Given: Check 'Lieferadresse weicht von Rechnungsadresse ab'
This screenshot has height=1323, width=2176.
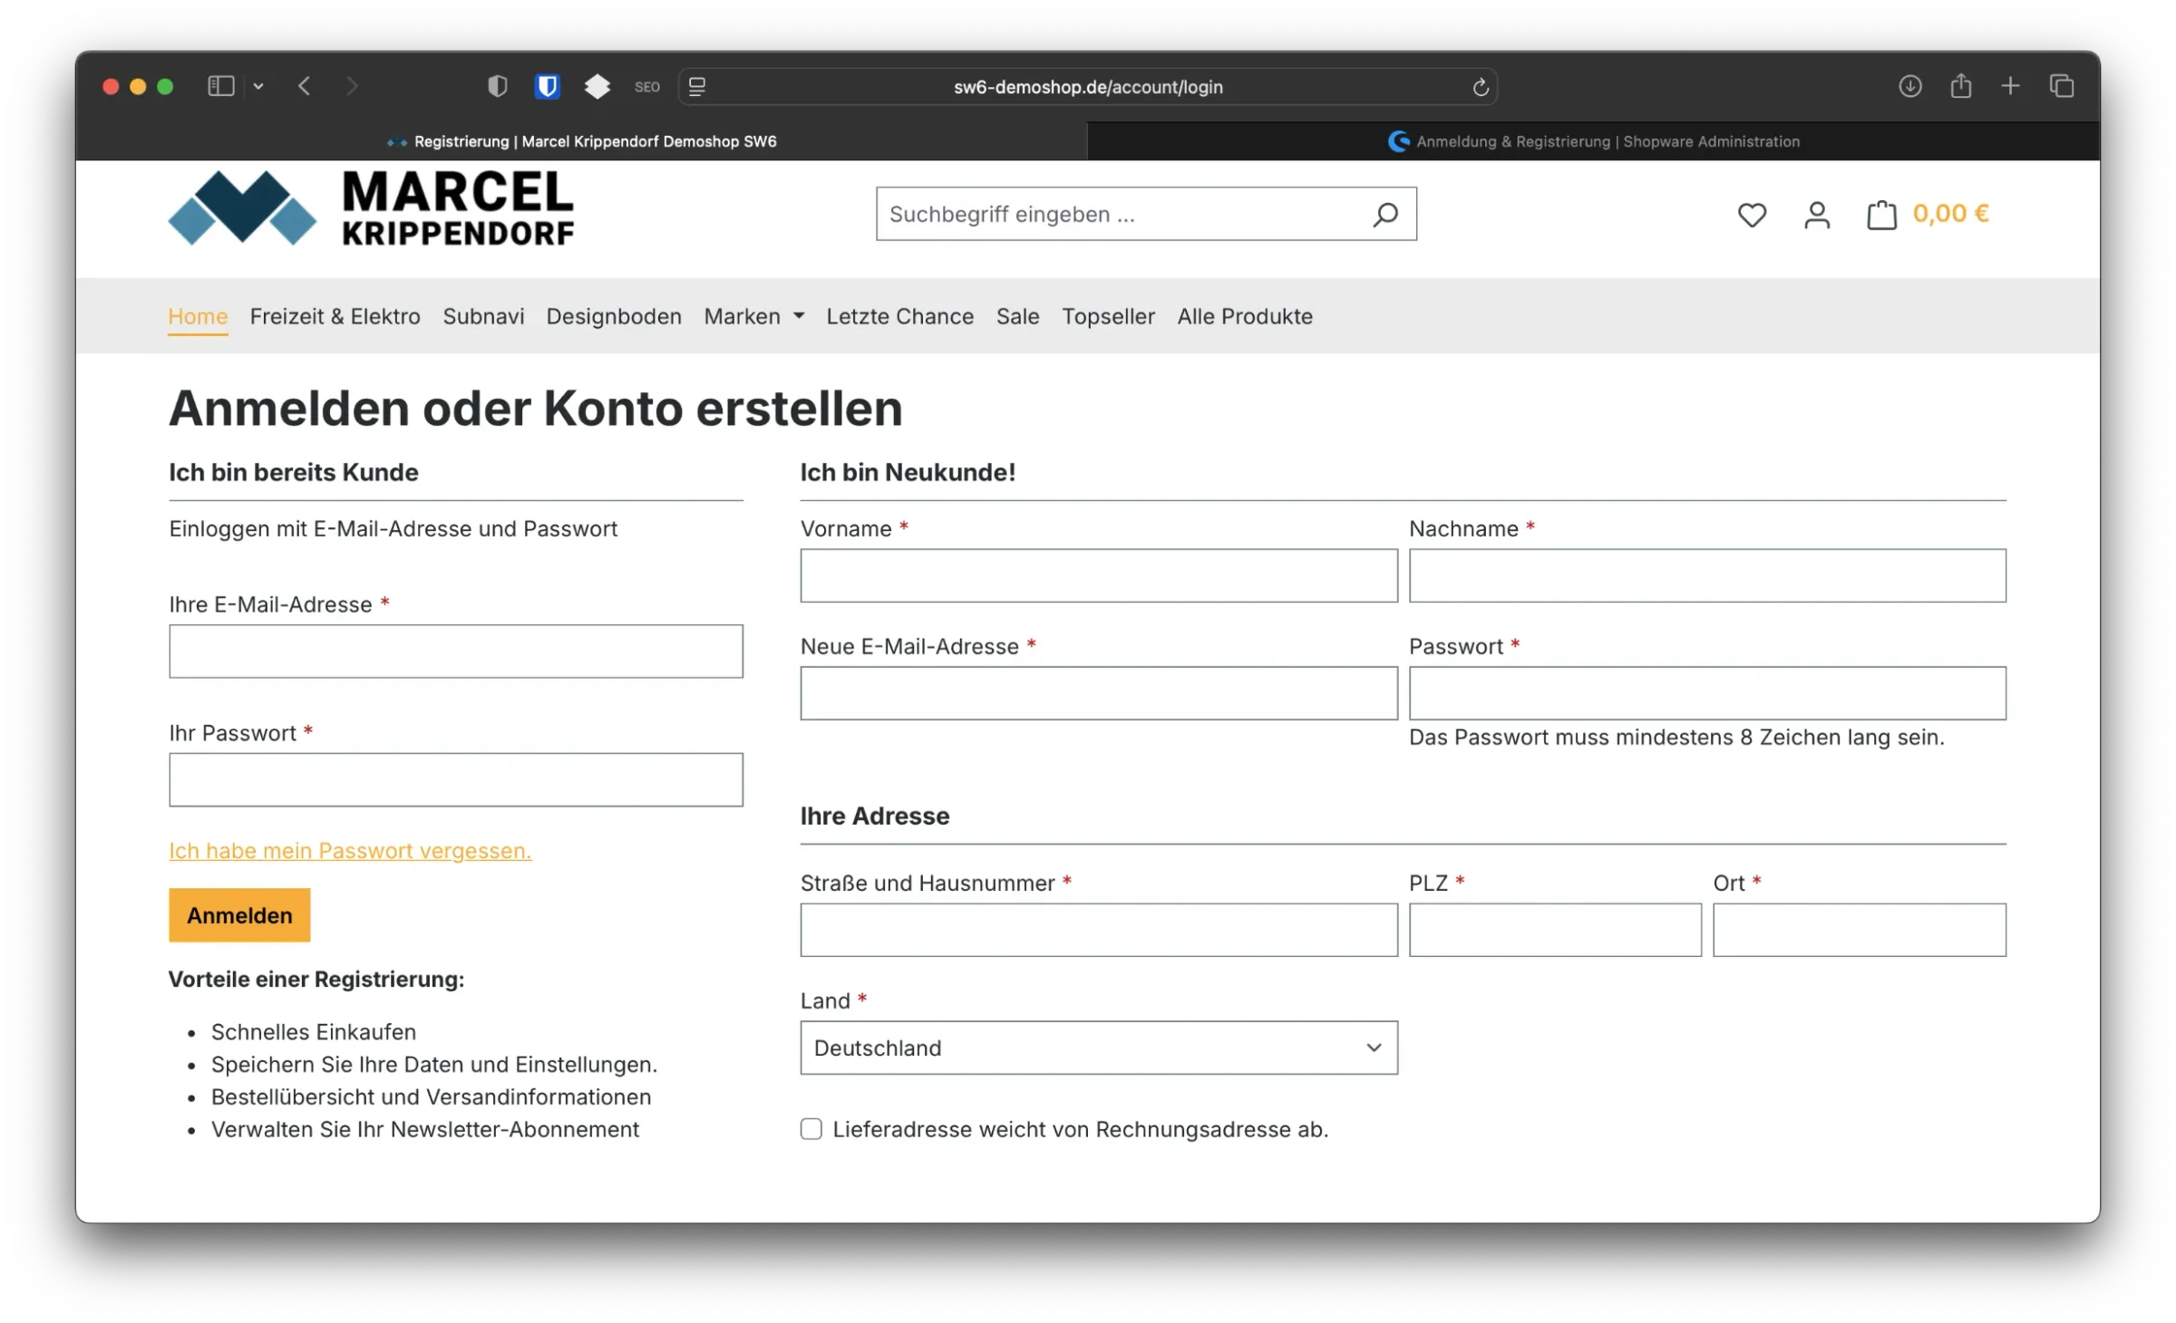Looking at the screenshot, I should (x=811, y=1128).
